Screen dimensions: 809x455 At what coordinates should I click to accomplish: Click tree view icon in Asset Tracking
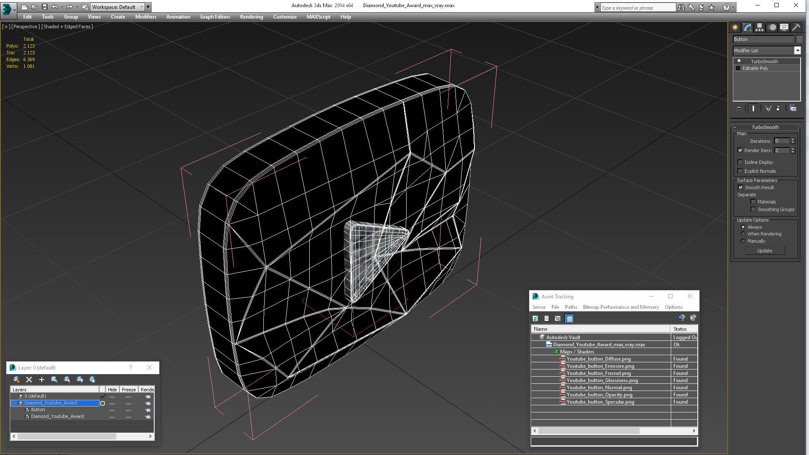[x=558, y=318]
